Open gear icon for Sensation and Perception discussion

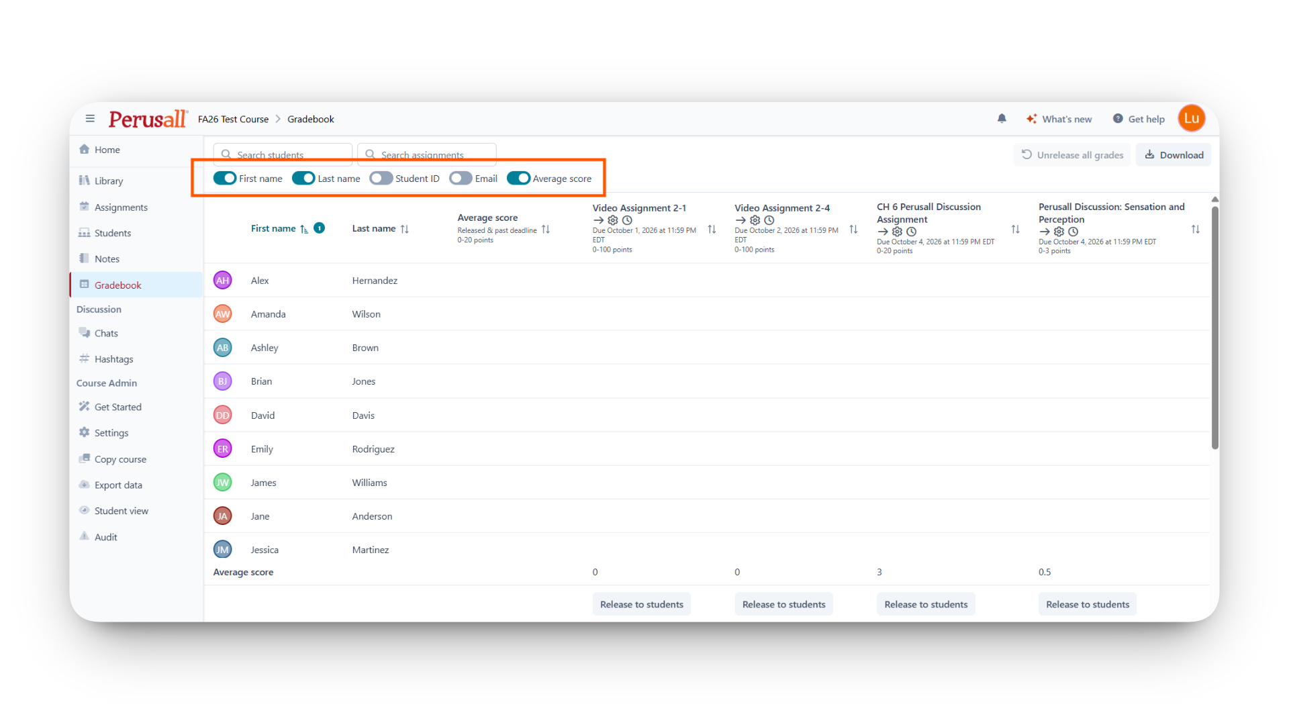tap(1059, 232)
